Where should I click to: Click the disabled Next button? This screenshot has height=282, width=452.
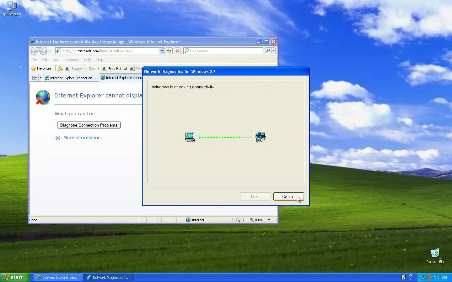256,196
